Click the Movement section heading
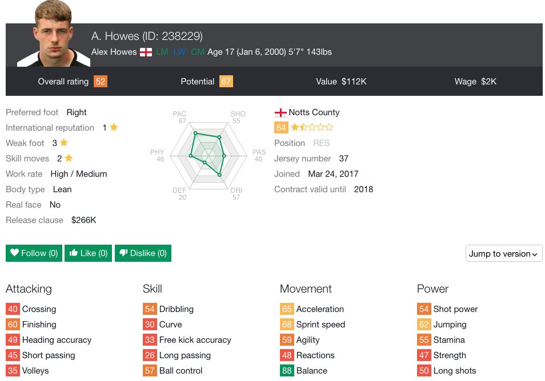This screenshot has height=381, width=545. coord(306,289)
